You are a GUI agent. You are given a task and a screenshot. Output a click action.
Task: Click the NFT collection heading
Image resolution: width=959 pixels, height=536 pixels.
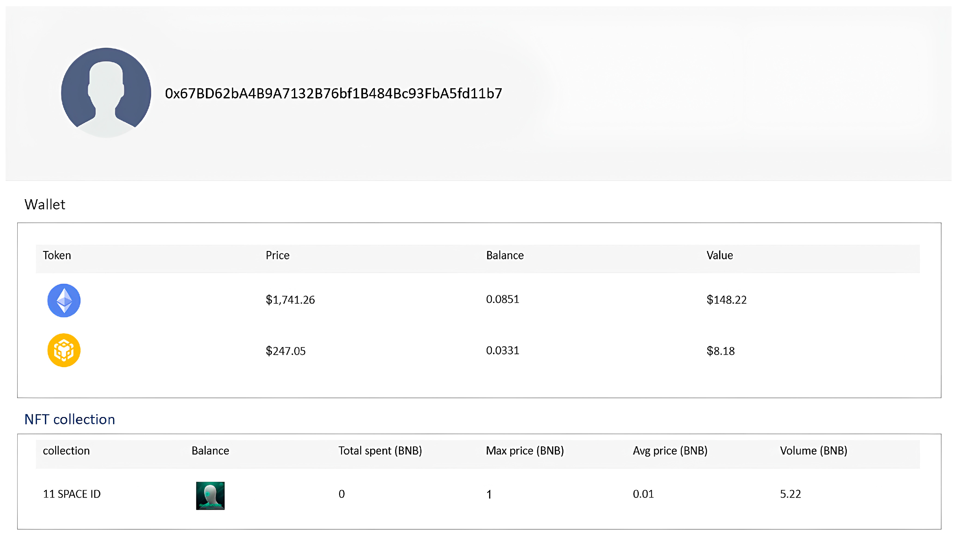click(70, 420)
